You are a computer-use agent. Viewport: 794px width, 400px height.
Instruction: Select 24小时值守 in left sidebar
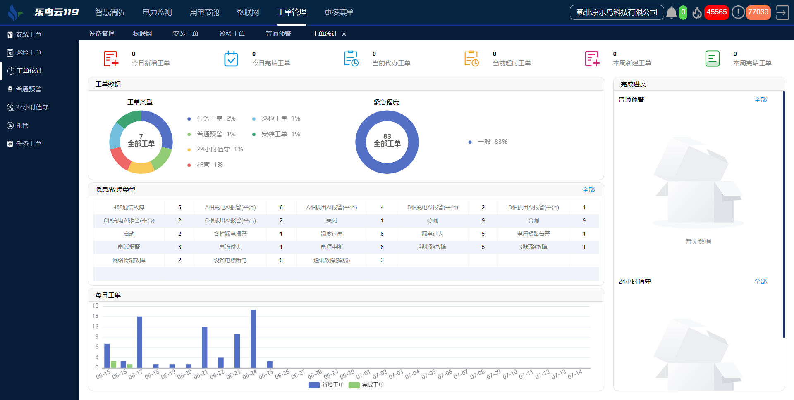pos(32,107)
